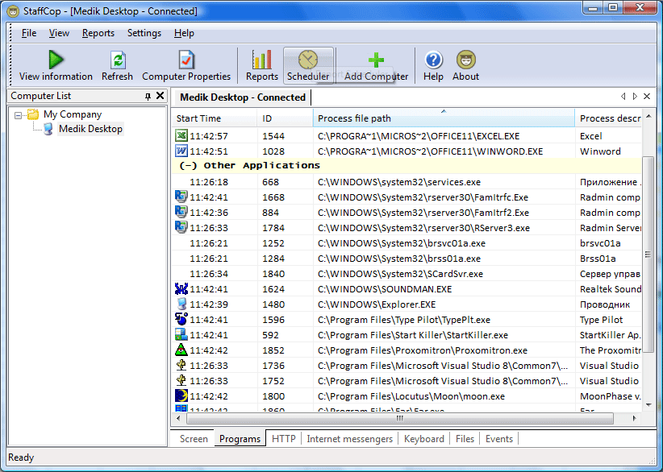
Task: Click the MoonPhase process description
Action: click(x=610, y=396)
